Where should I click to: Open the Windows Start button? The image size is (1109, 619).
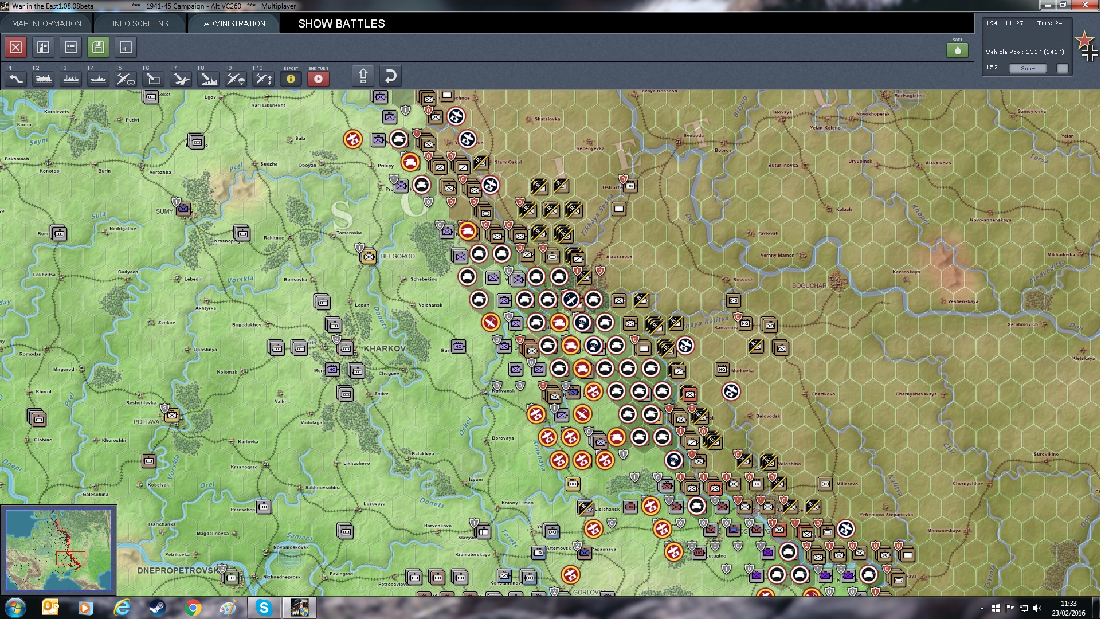[15, 608]
